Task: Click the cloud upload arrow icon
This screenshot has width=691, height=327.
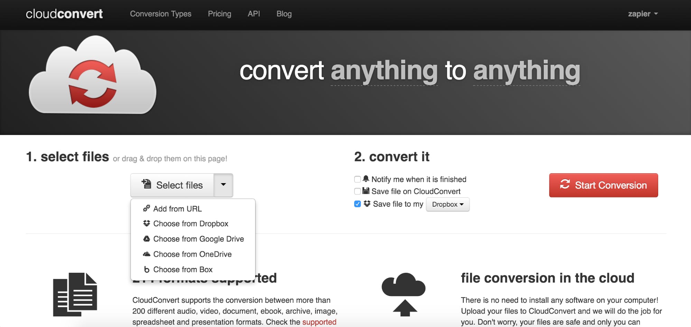Action: tap(403, 294)
